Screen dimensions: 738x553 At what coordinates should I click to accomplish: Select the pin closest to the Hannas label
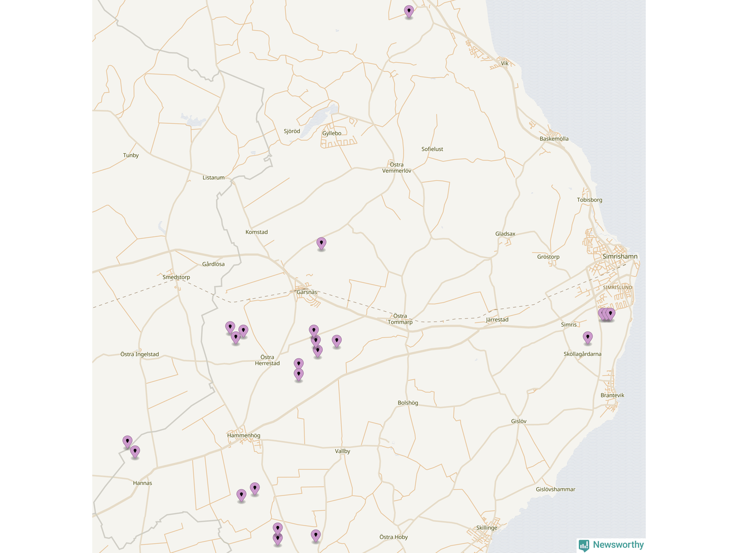pyautogui.click(x=135, y=452)
